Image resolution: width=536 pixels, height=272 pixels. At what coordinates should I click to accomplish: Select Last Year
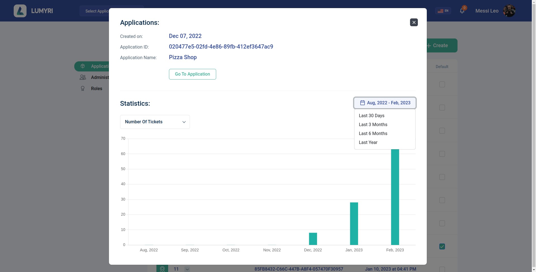(368, 143)
